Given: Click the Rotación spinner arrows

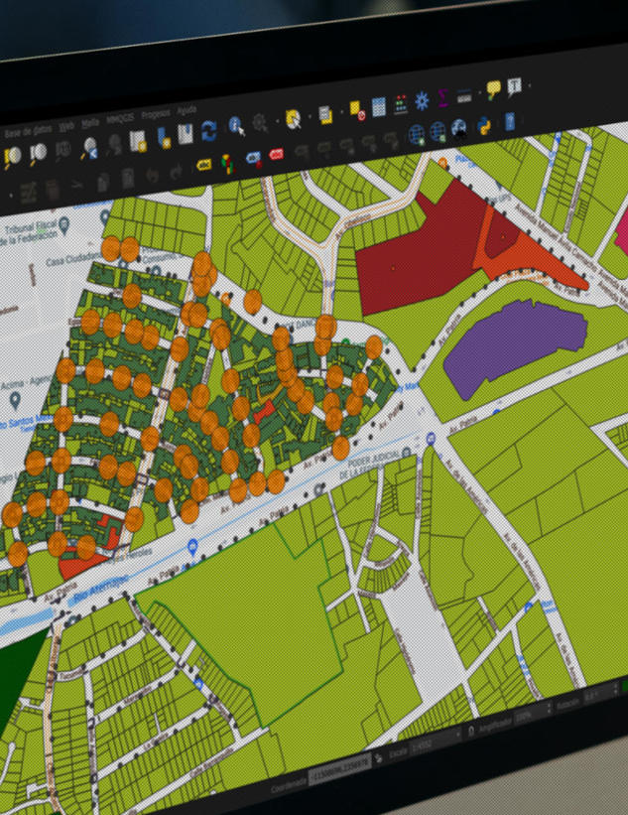Looking at the screenshot, I should tap(615, 690).
